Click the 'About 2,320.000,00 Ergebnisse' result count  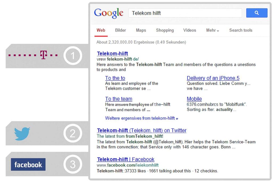pyautogui.click(x=141, y=42)
